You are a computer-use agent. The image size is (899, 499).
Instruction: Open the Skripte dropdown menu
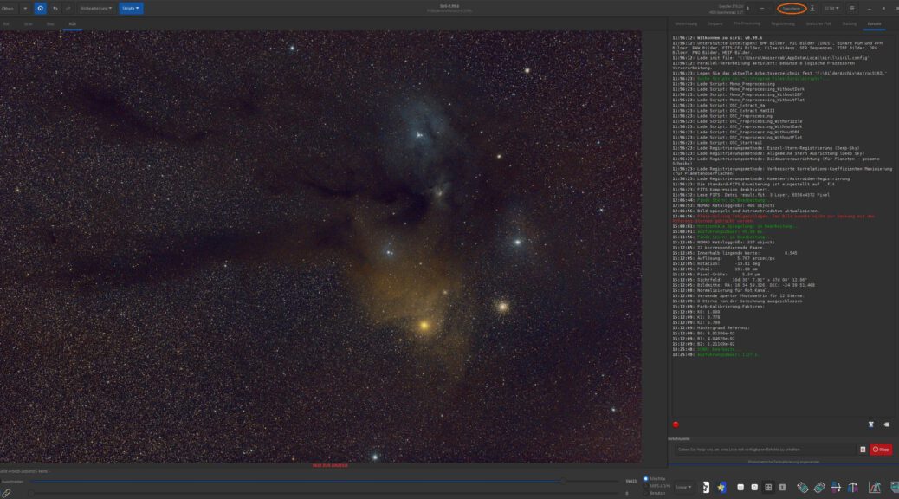point(131,8)
